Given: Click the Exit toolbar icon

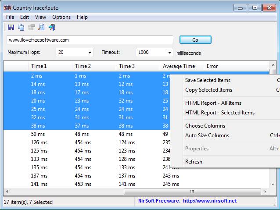Looking at the screenshot, I should (x=52, y=28).
